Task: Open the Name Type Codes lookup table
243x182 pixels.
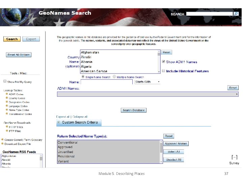Action: [x=19, y=110]
